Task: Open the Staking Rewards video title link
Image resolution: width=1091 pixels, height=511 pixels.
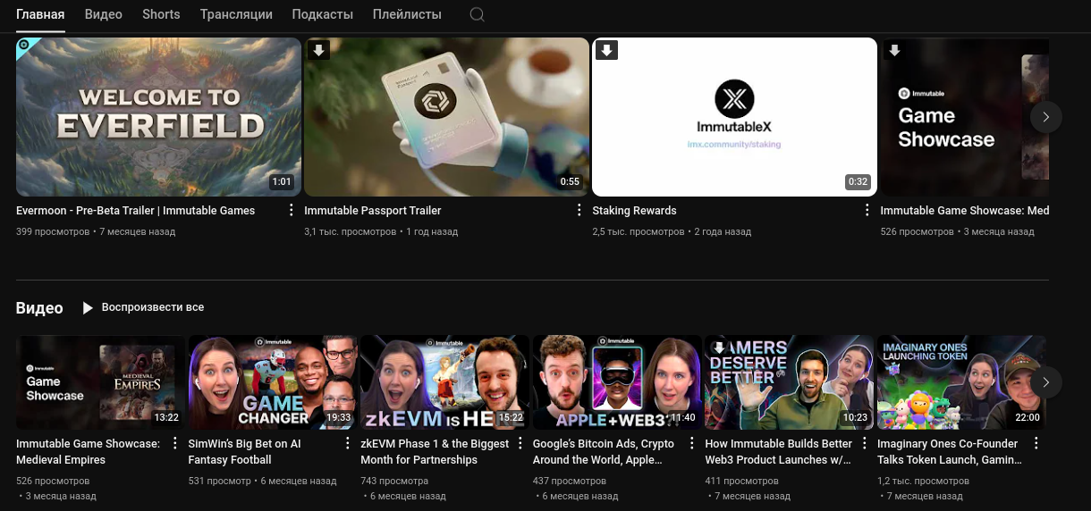Action: pyautogui.click(x=634, y=211)
